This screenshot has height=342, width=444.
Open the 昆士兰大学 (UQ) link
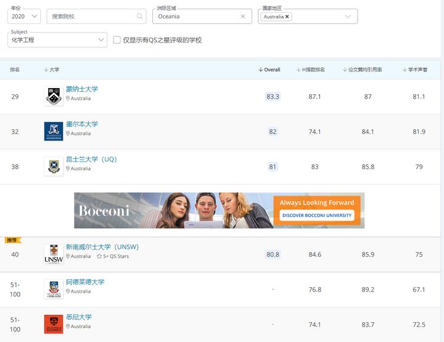[x=91, y=159]
